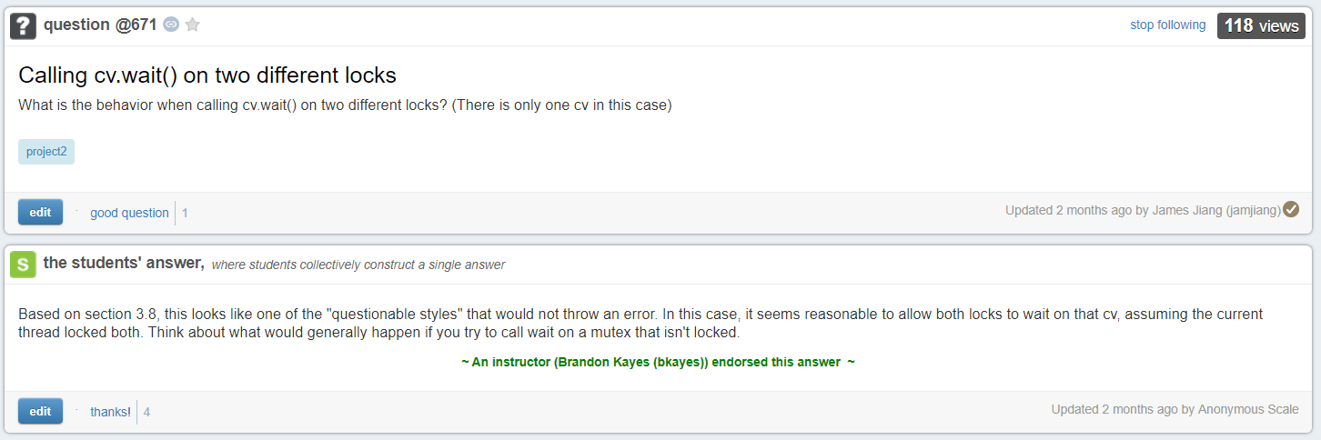Edit the question post
The image size is (1321, 440).
[40, 212]
